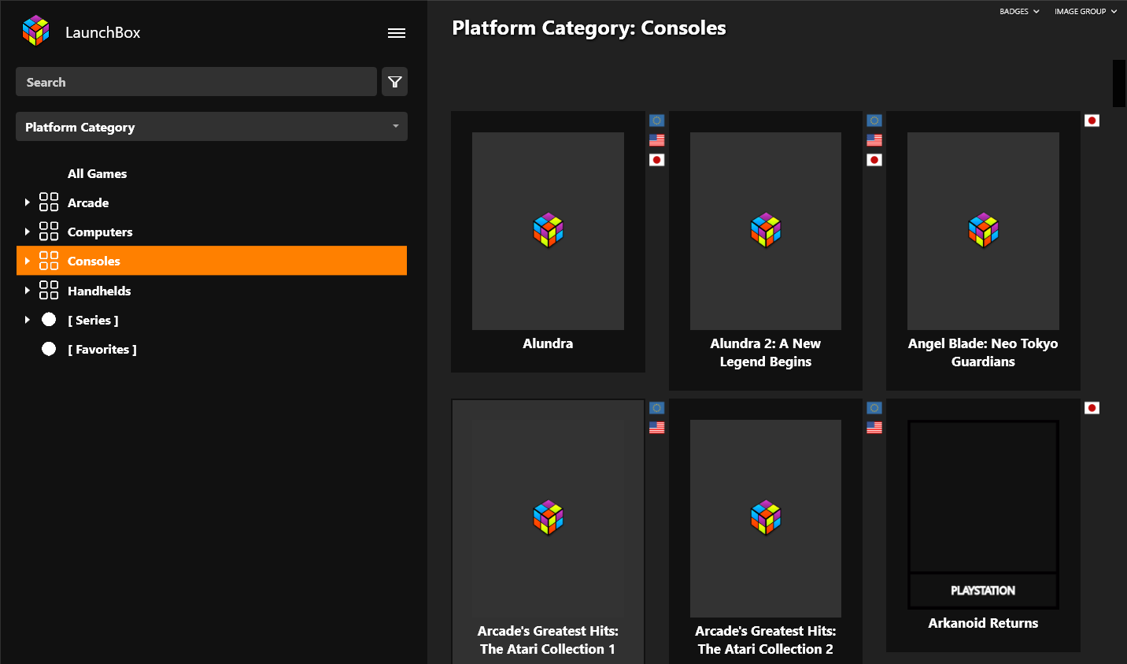This screenshot has width=1127, height=664.
Task: Expand the Arcade tree node
Action: click(27, 202)
